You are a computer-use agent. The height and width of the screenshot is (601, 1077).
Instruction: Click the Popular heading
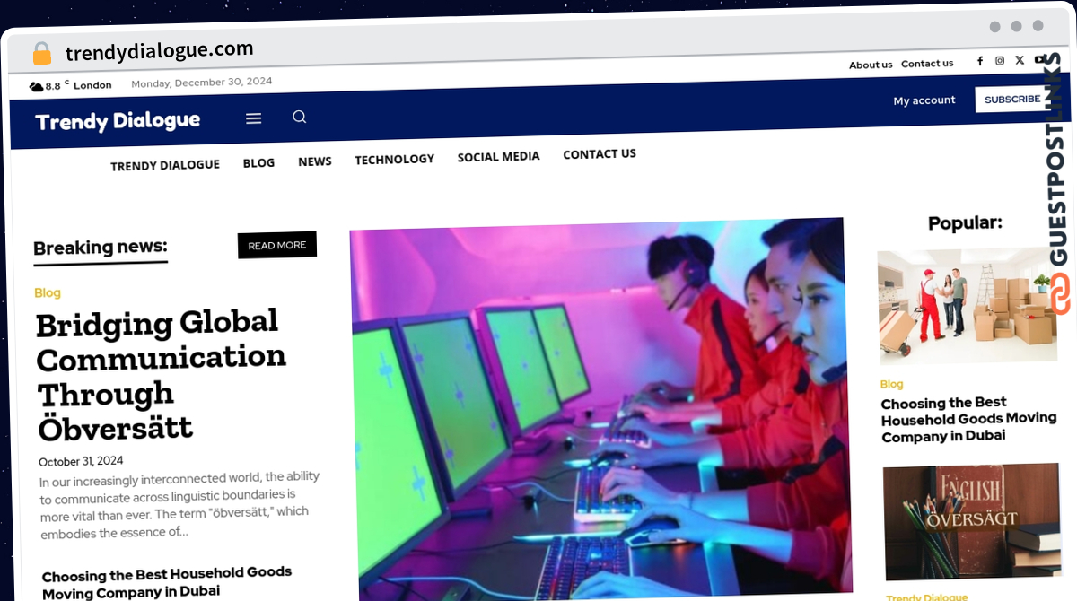(965, 223)
